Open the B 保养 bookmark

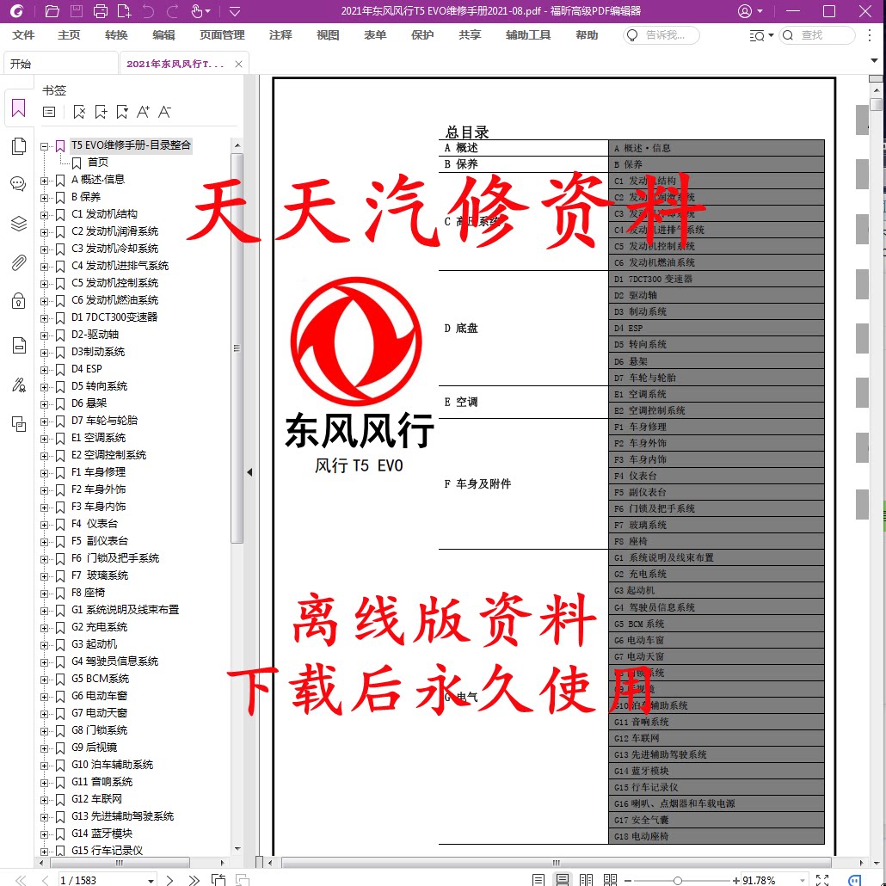(86, 197)
